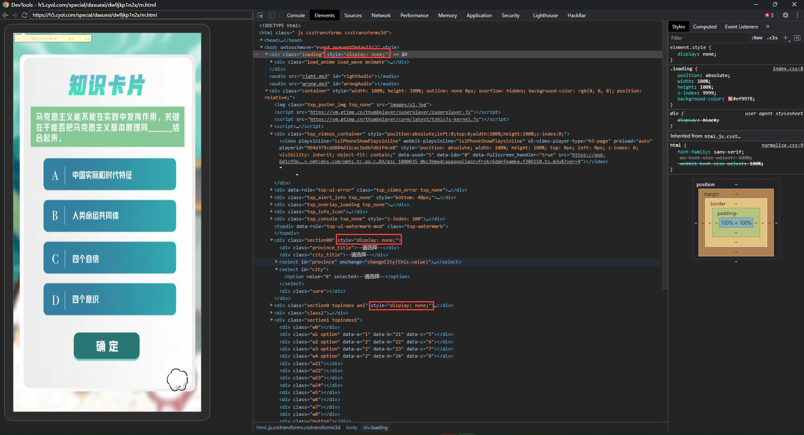Open the normalize.css:9 source link

tap(782, 145)
